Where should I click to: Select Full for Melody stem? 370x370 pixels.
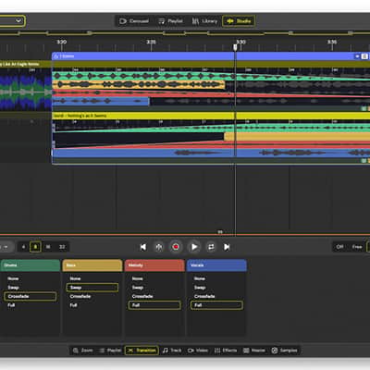(154, 305)
